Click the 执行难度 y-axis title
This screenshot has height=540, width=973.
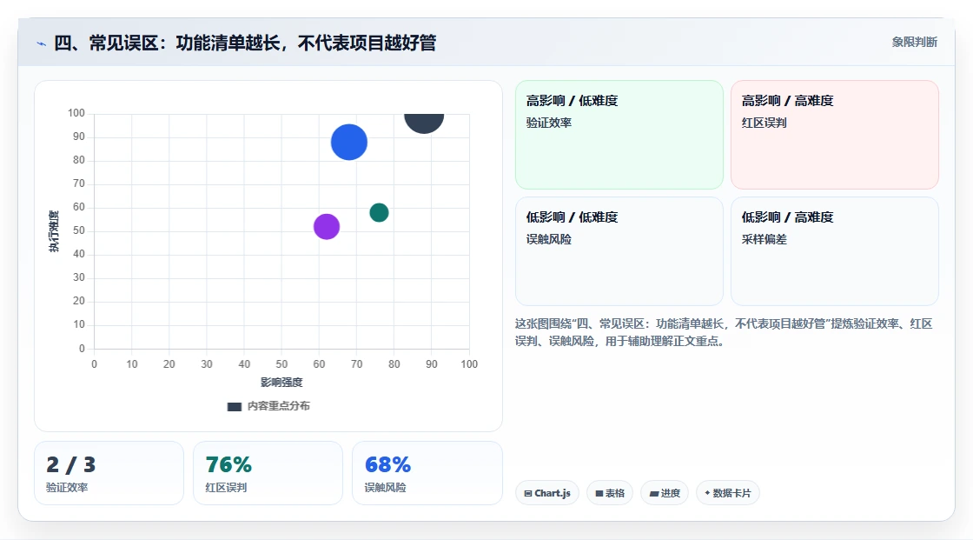coord(54,231)
